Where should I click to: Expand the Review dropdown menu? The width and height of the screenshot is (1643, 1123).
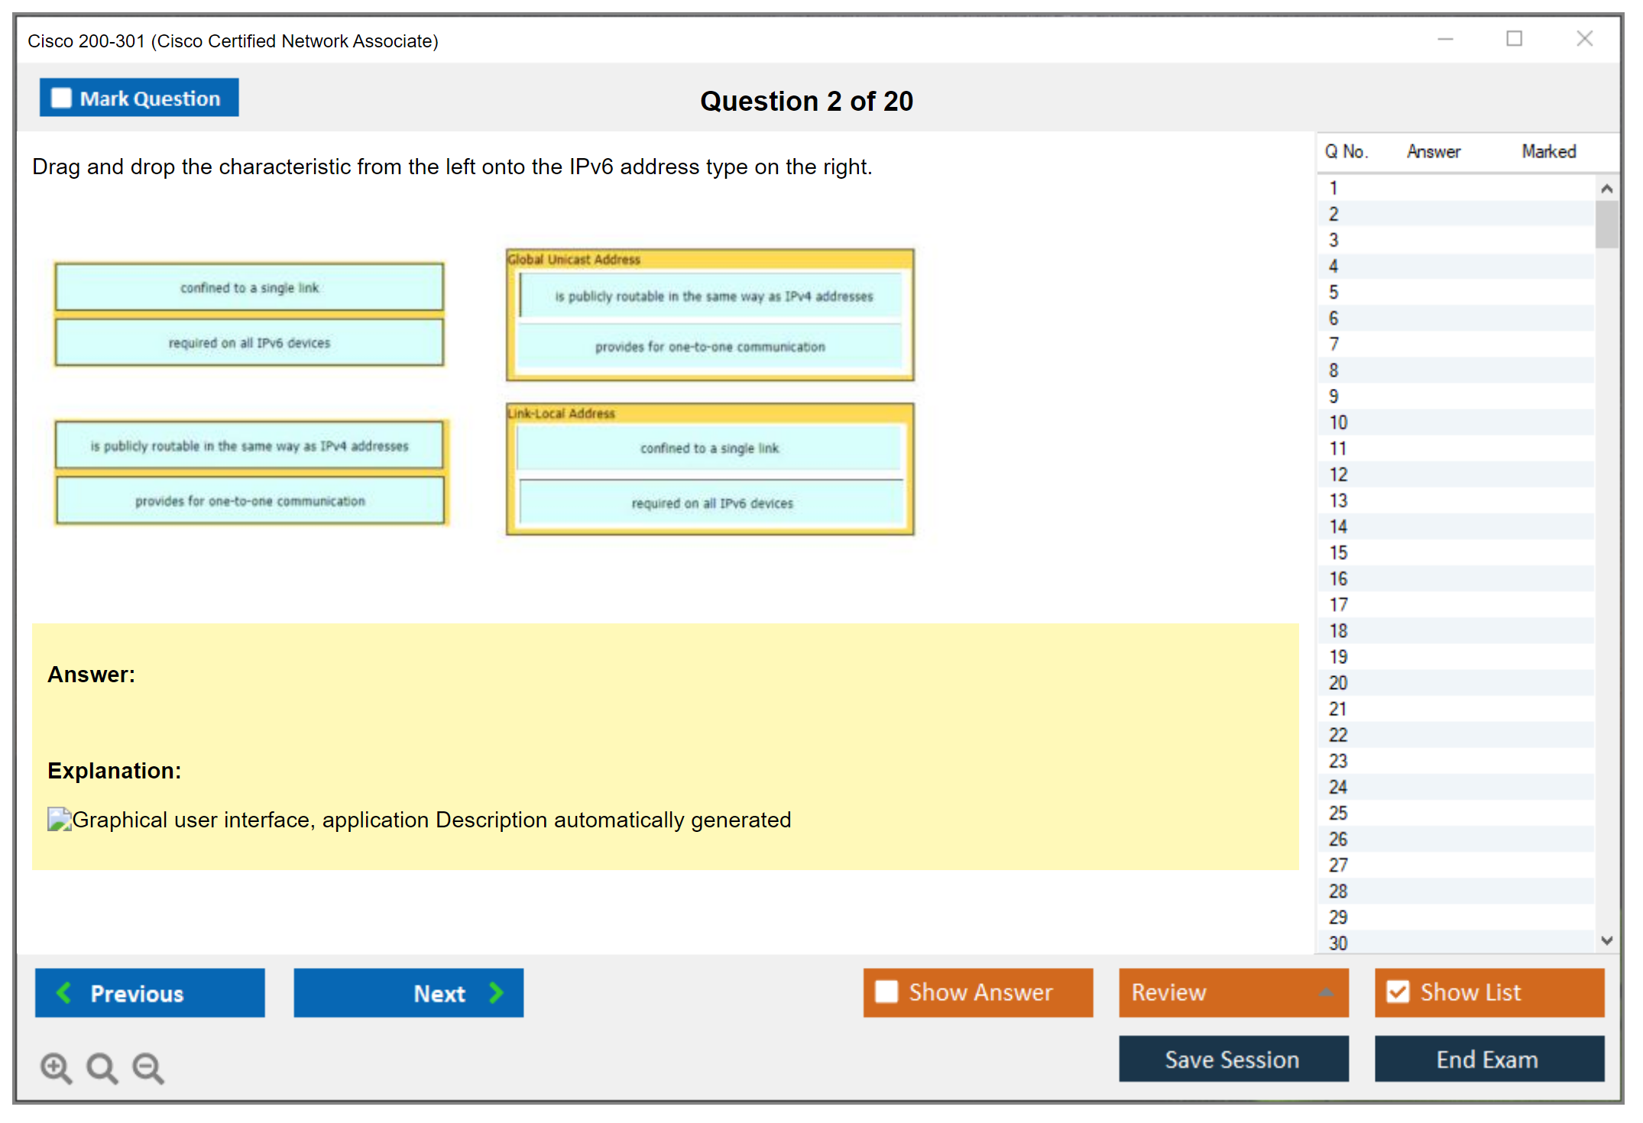coord(1327,992)
